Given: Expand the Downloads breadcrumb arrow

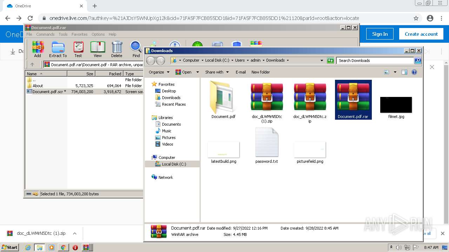Looking at the screenshot, I should pos(288,61).
